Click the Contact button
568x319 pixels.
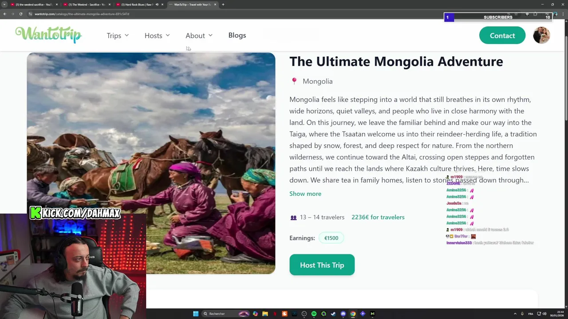coord(502,35)
